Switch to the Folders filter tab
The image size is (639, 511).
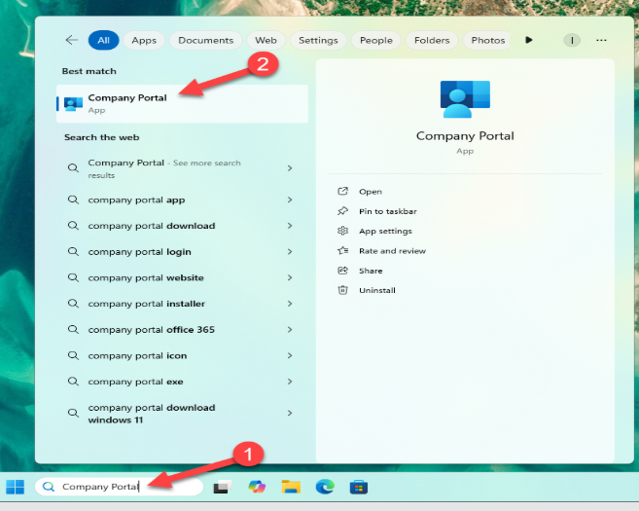pyautogui.click(x=432, y=40)
